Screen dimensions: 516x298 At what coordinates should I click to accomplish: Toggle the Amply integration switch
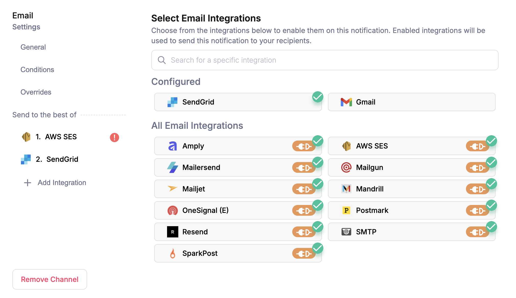coord(304,146)
